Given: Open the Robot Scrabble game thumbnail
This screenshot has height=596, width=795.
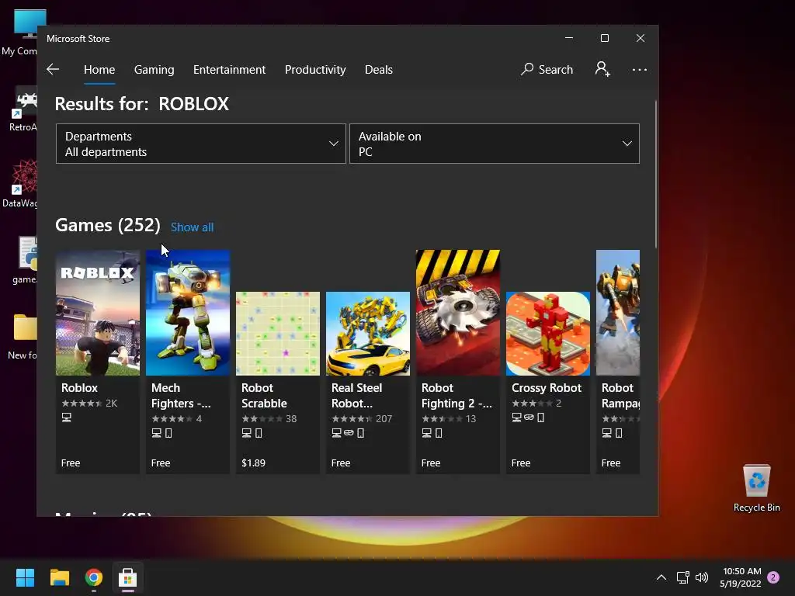Looking at the screenshot, I should 278,334.
